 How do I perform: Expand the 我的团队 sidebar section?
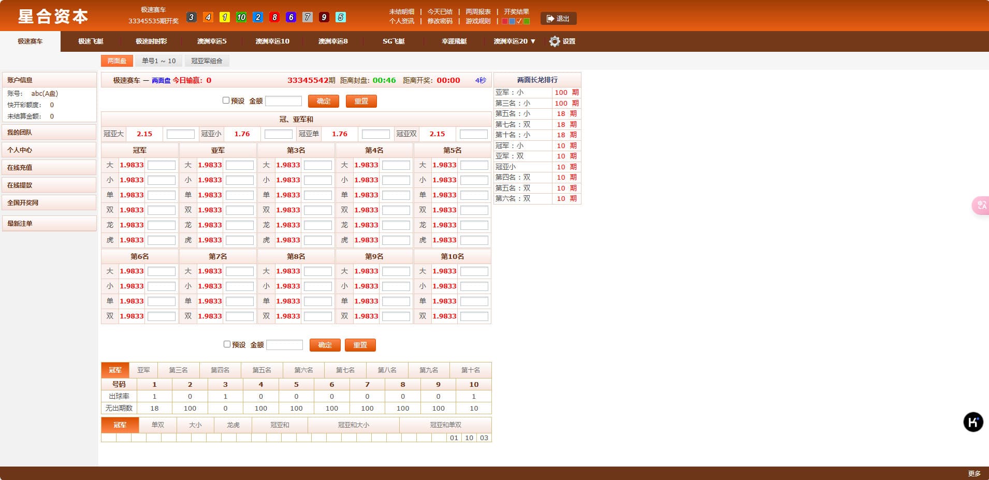click(x=49, y=133)
